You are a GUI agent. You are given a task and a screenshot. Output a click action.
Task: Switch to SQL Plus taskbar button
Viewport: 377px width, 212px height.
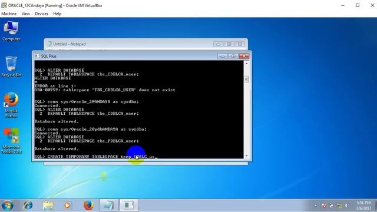click(129, 206)
